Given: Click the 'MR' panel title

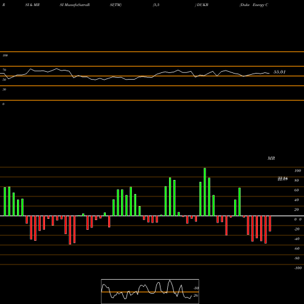Looking at the screenshot, I should click(x=271, y=158).
